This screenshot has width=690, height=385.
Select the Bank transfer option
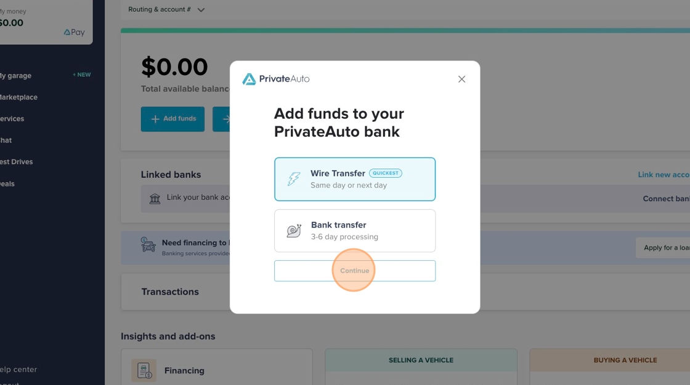coord(355,231)
